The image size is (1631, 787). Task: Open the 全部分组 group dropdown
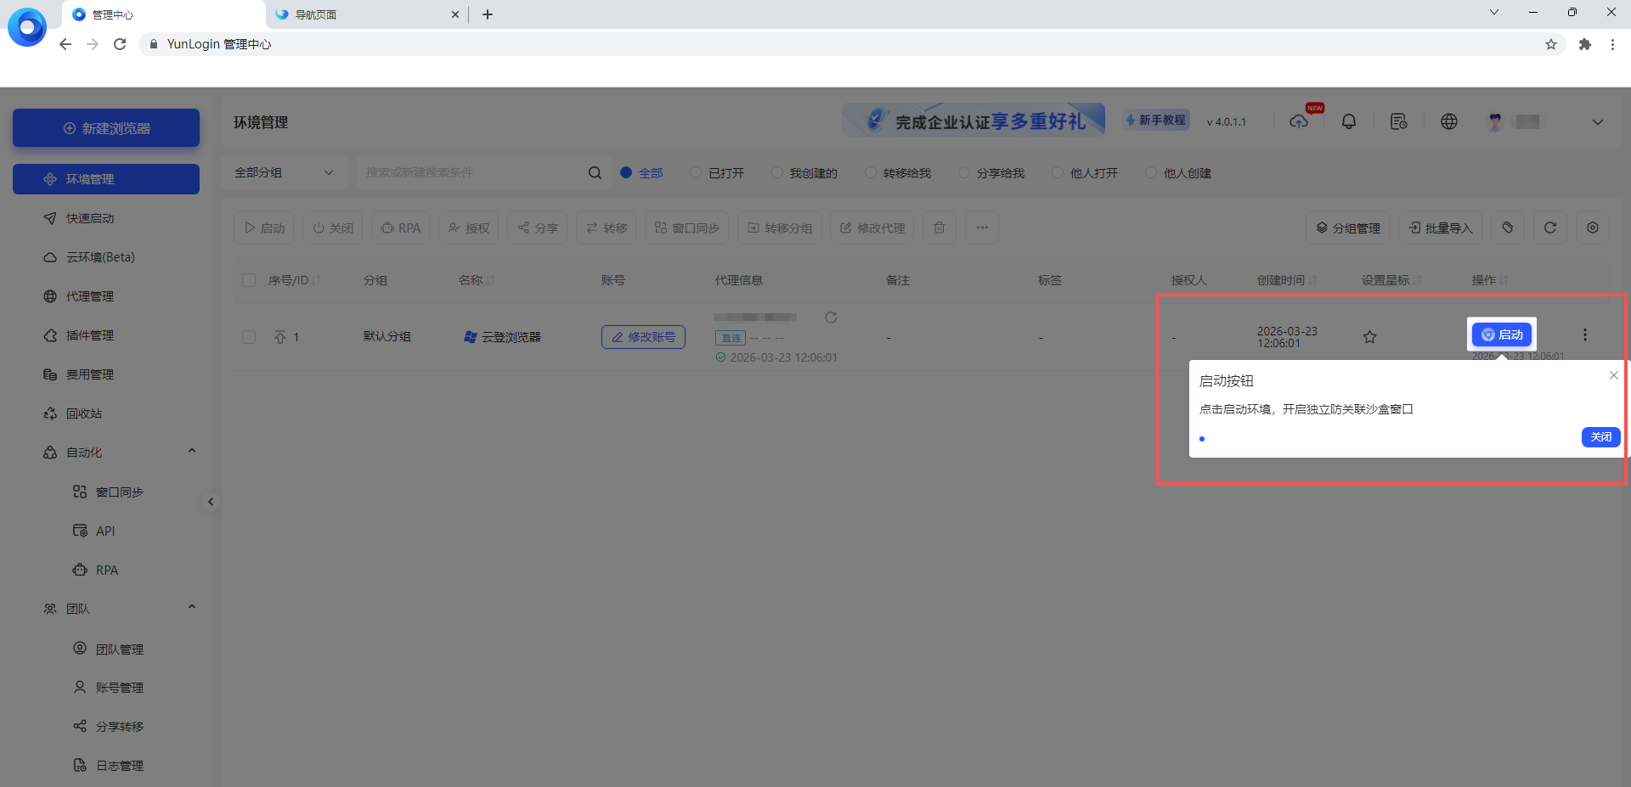coord(284,171)
